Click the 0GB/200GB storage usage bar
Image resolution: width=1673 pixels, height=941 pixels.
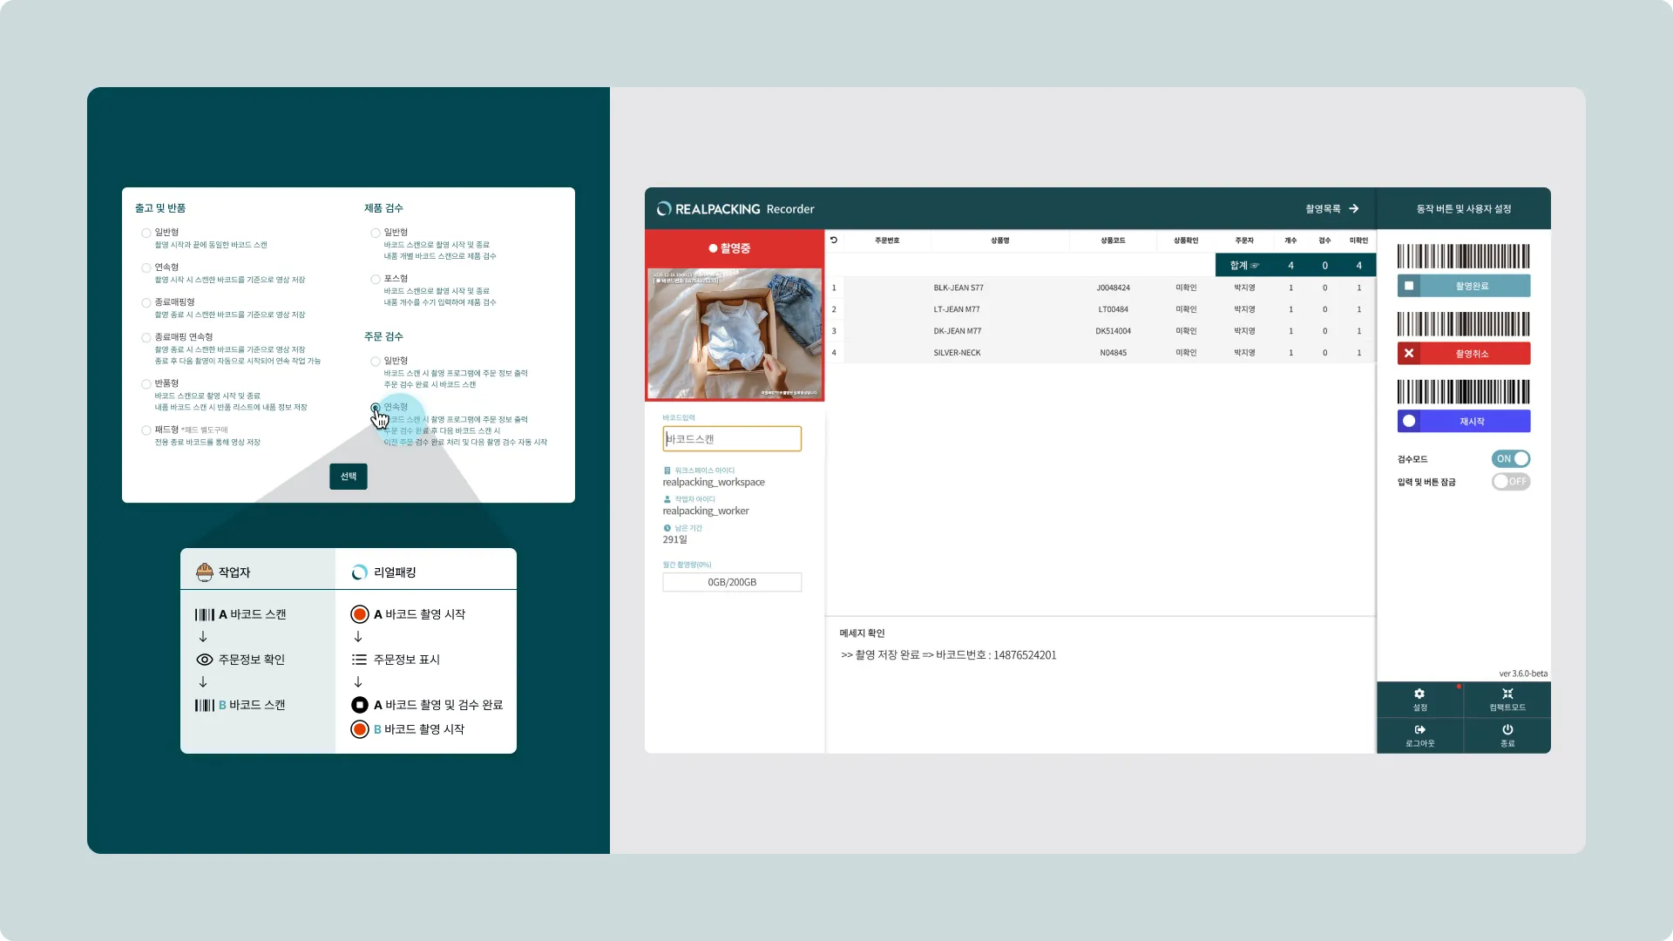(732, 583)
